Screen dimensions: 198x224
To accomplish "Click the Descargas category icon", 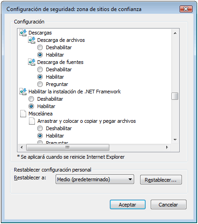I will tap(23, 33).
